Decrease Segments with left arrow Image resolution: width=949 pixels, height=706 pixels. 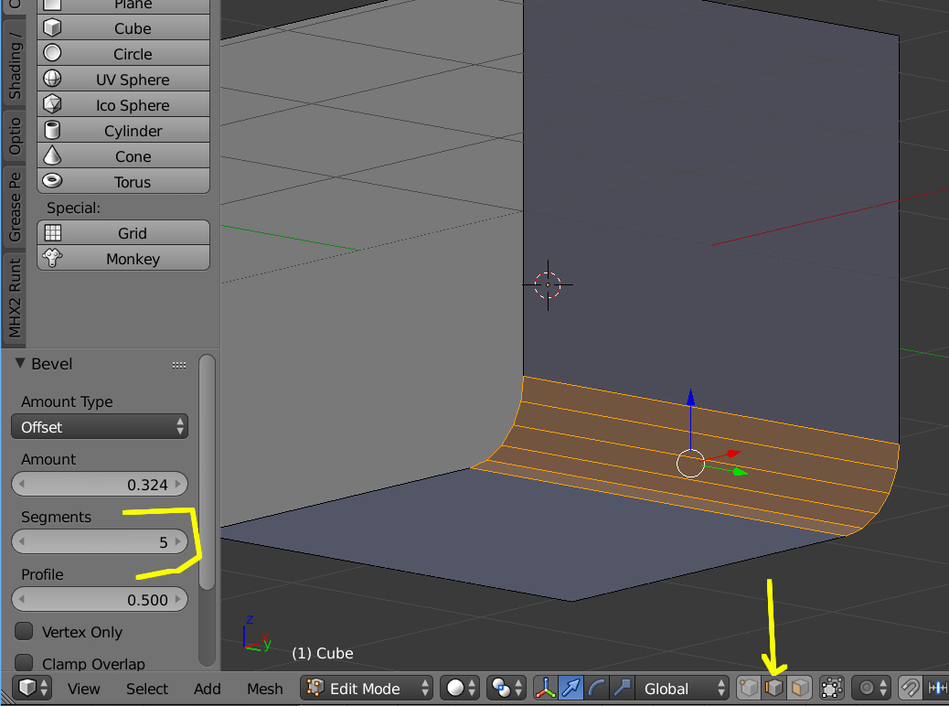pos(22,542)
